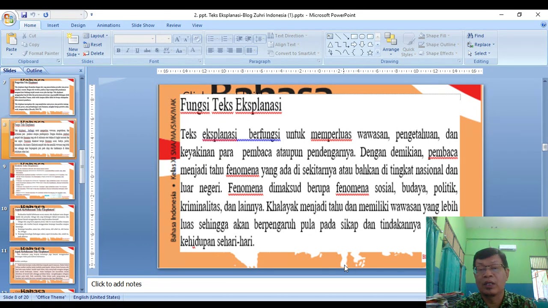Select the Left Brace shape
Screen dimensions: 548x308
(x=354, y=53)
